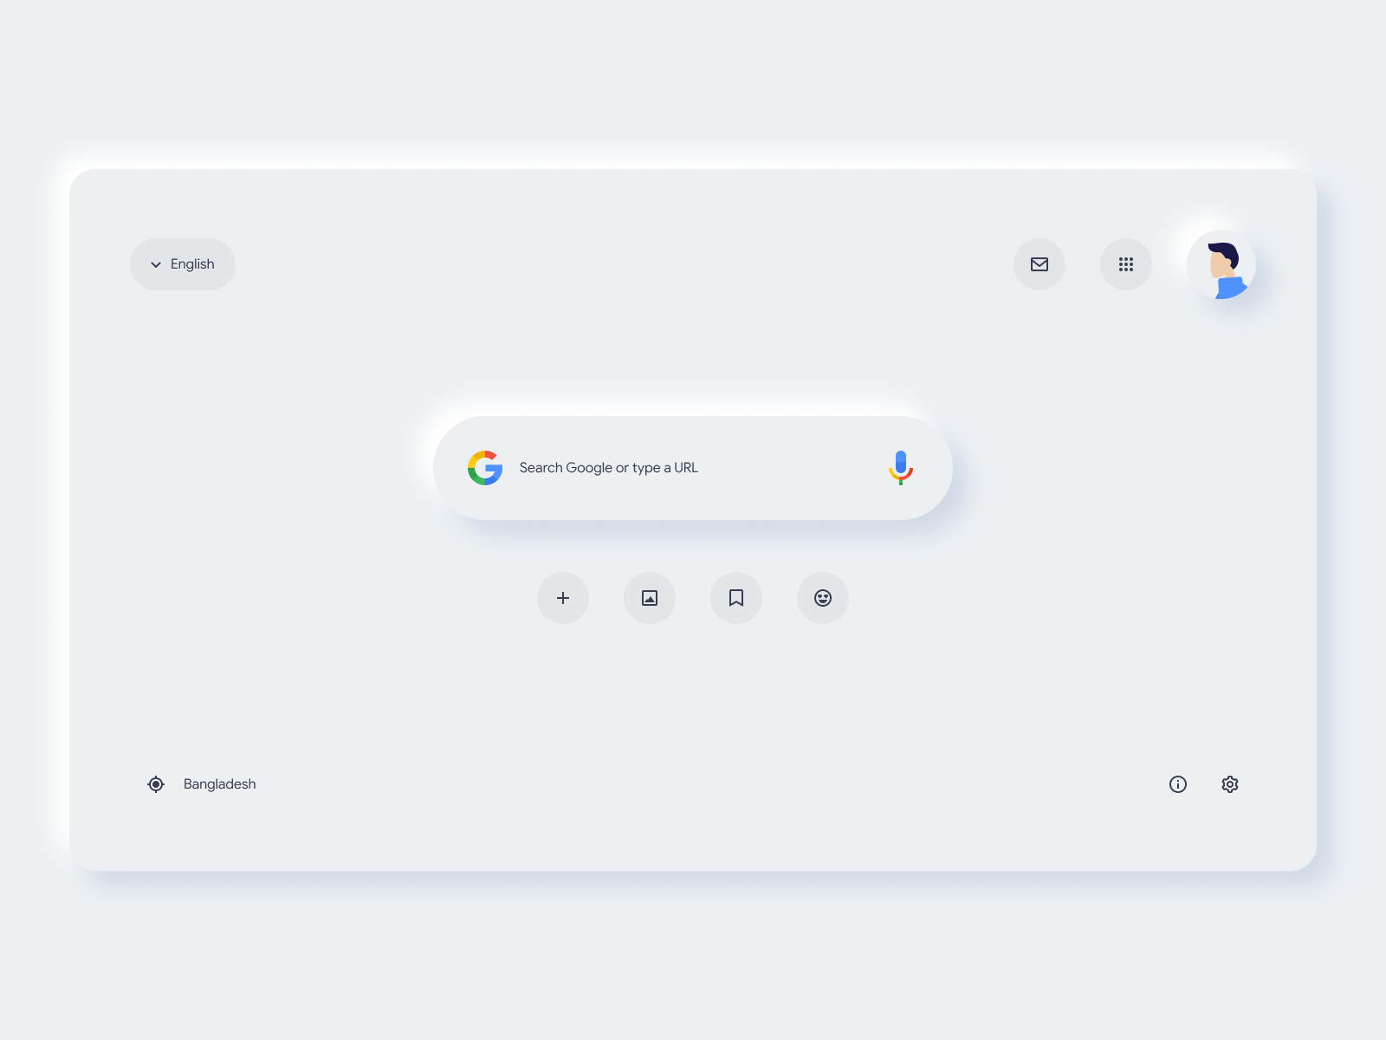
Task: Click the round button containing the plus sign
Action: pyautogui.click(x=563, y=598)
